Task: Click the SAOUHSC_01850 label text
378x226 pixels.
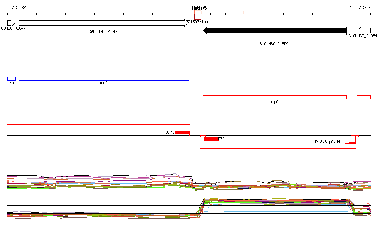Action: [274, 44]
